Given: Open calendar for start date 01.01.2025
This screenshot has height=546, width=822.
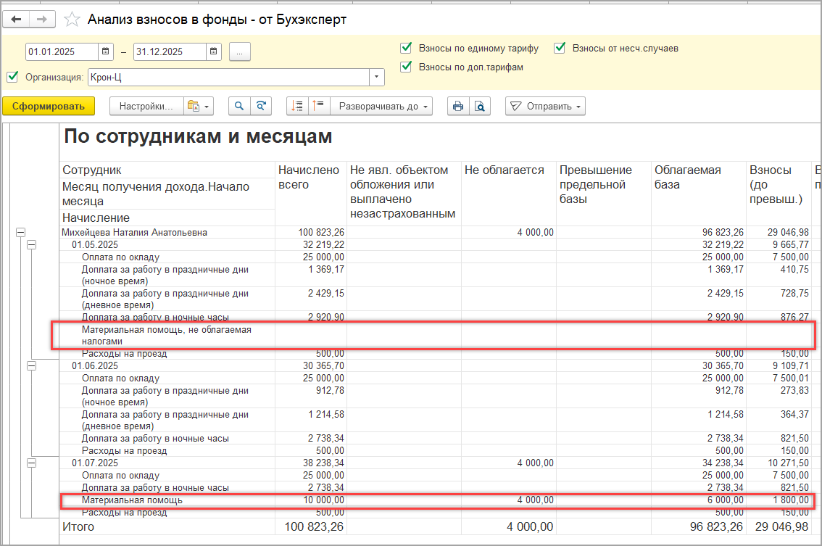Looking at the screenshot, I should (105, 51).
